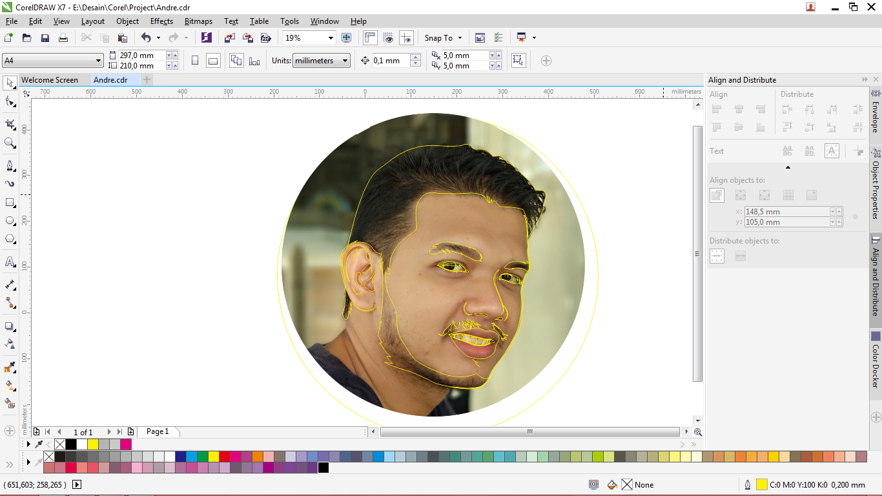The image size is (882, 496).
Task: Expand the color palette flyout arrow
Action: [28, 462]
